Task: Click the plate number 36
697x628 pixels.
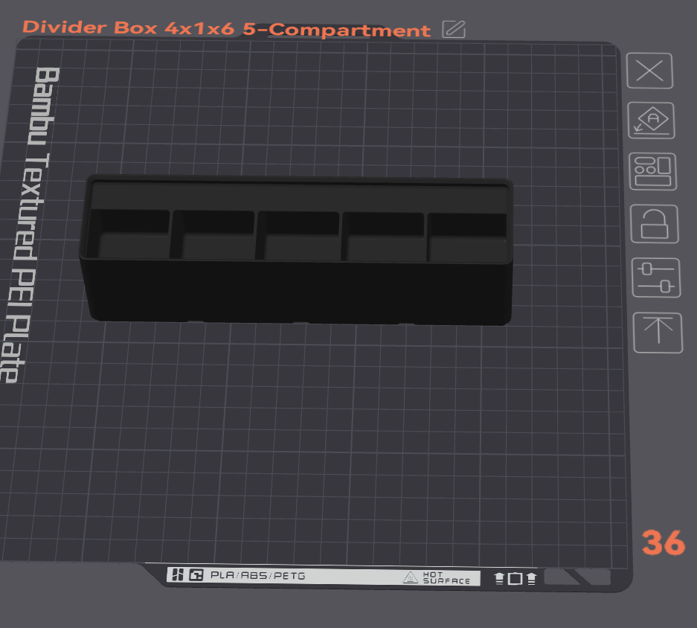Action: 664,542
